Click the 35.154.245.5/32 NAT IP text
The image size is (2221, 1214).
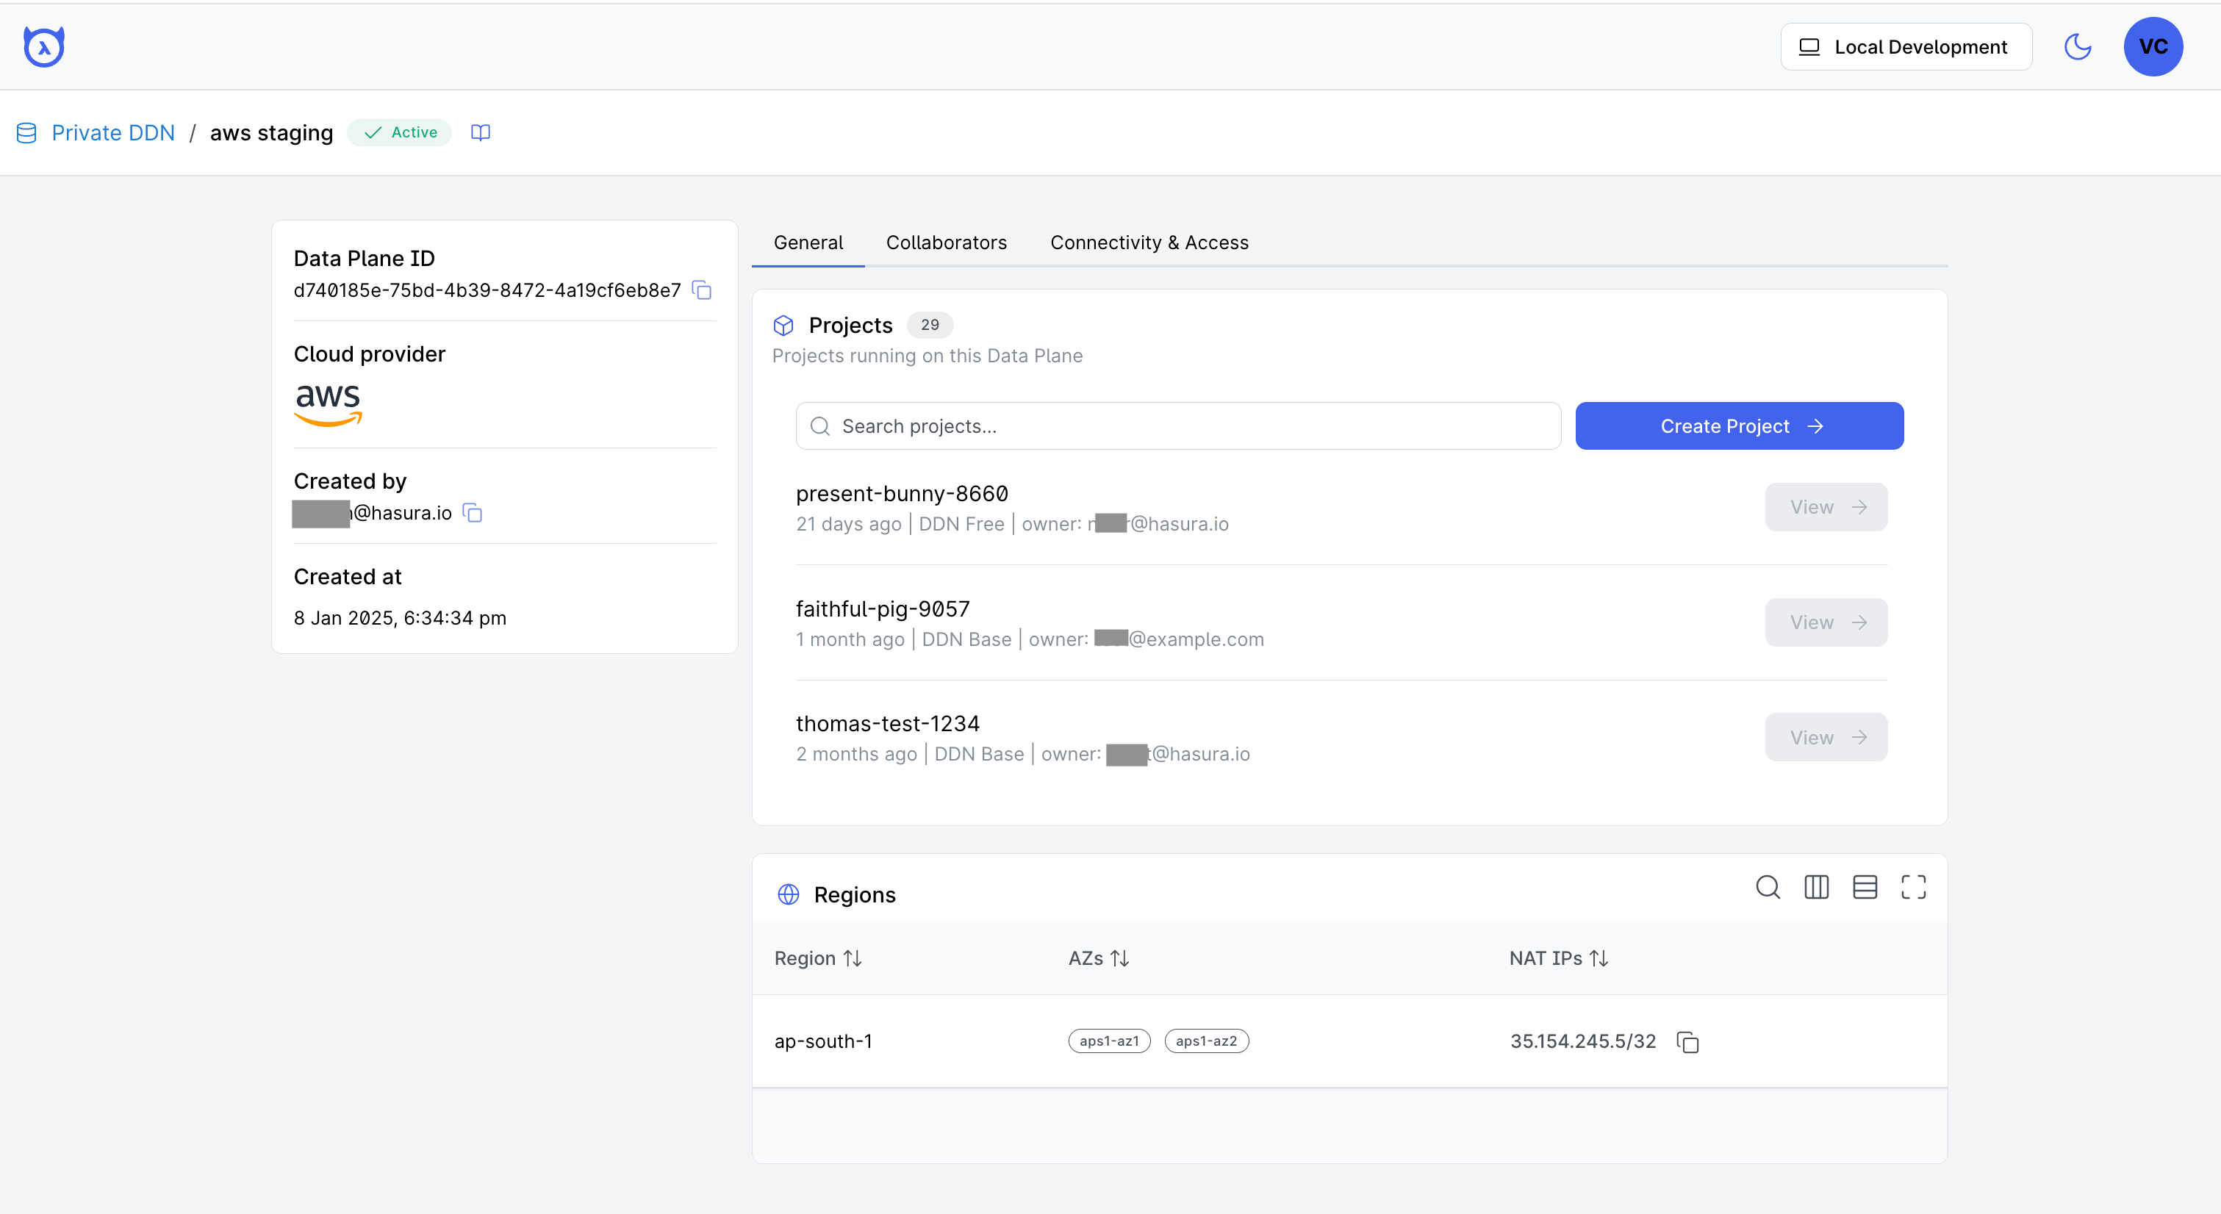tap(1583, 1041)
